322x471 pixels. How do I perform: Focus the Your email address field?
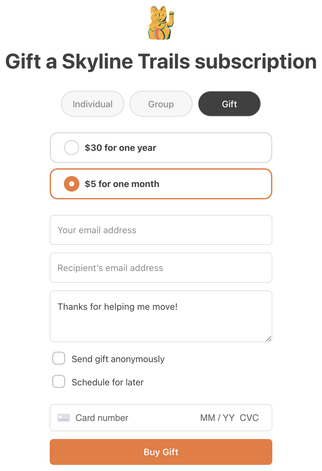coord(161,230)
